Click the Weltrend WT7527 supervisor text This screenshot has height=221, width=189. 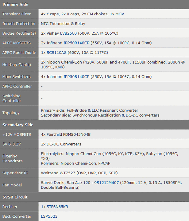click(x=59, y=173)
